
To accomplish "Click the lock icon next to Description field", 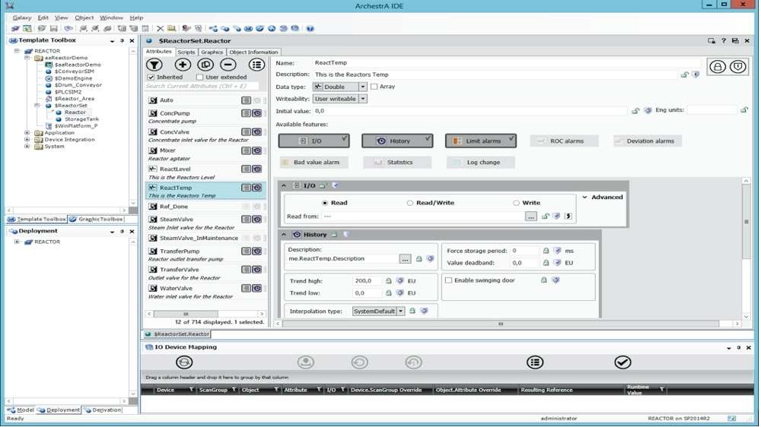I will tap(685, 74).
